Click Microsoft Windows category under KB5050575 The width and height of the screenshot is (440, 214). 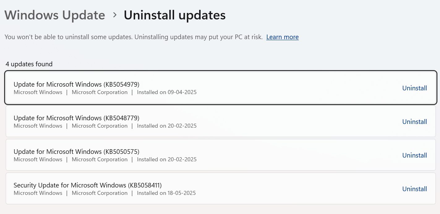click(38, 159)
